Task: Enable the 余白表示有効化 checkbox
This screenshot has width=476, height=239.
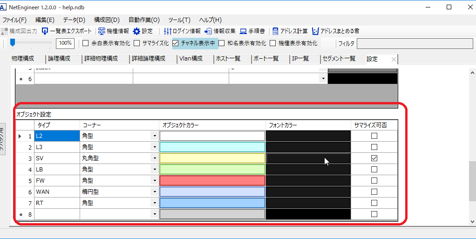Action: [x=86, y=43]
